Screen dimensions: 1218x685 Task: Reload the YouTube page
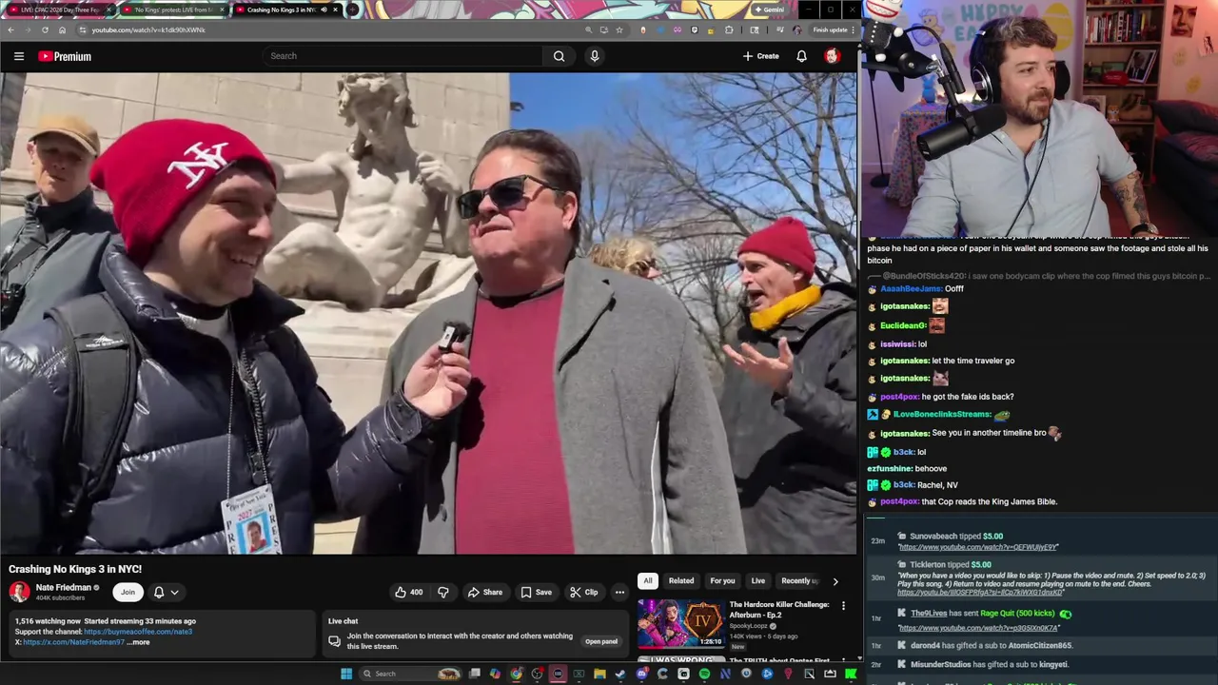coord(45,29)
